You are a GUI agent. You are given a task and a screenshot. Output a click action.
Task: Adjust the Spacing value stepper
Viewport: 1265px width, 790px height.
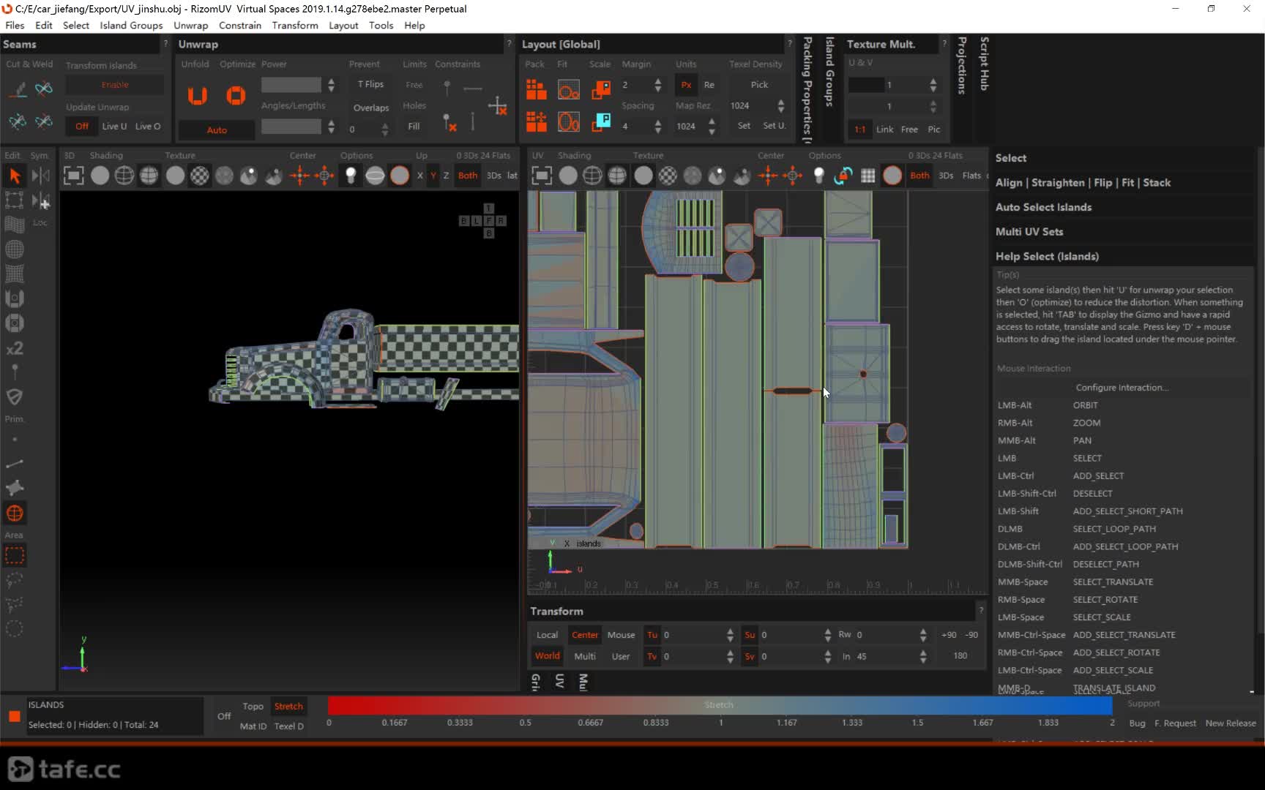point(658,126)
